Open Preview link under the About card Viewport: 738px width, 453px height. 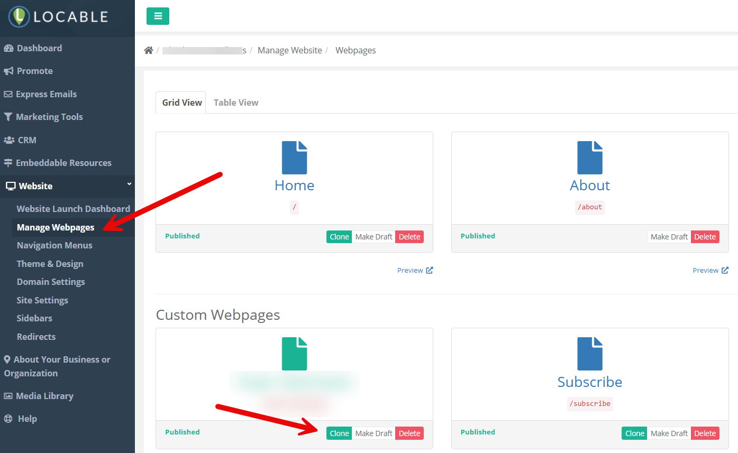[x=710, y=270]
